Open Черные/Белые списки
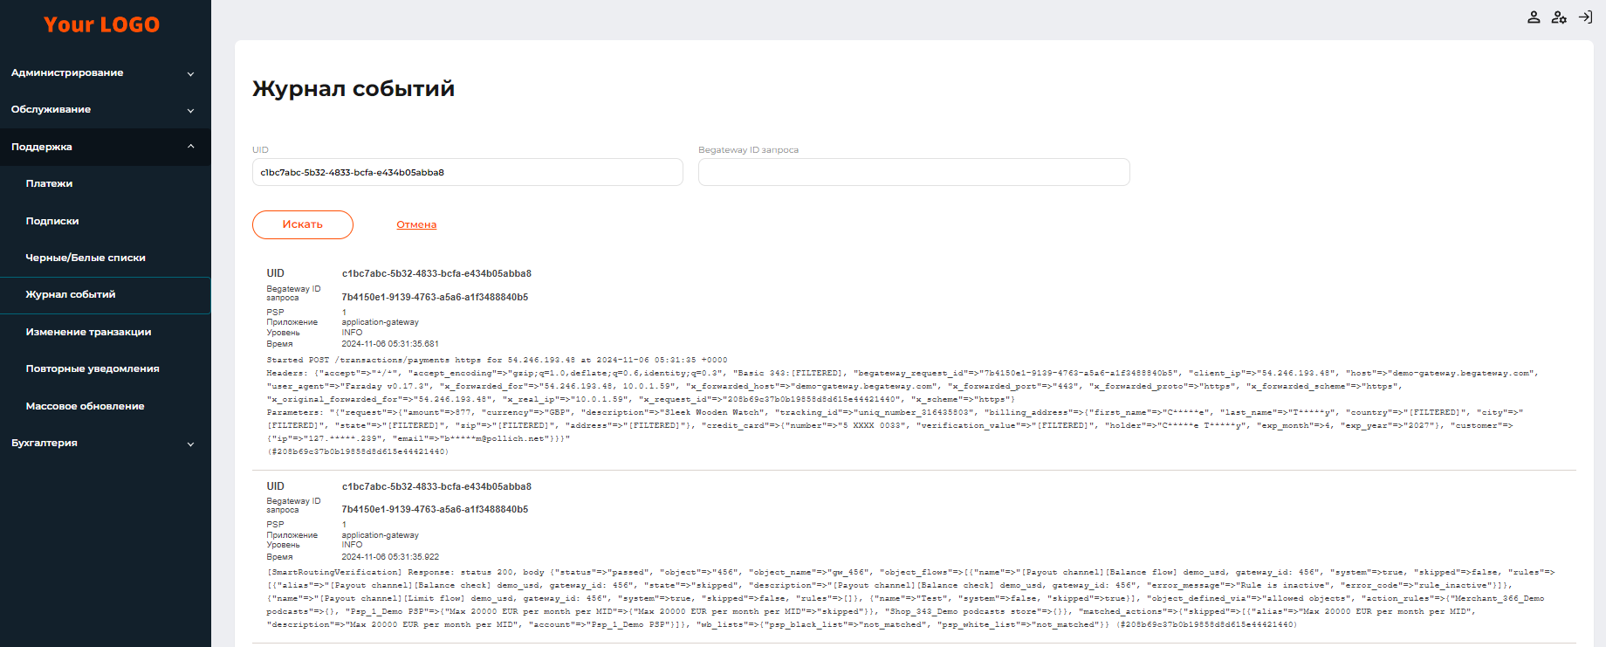1606x647 pixels. pyautogui.click(x=86, y=258)
